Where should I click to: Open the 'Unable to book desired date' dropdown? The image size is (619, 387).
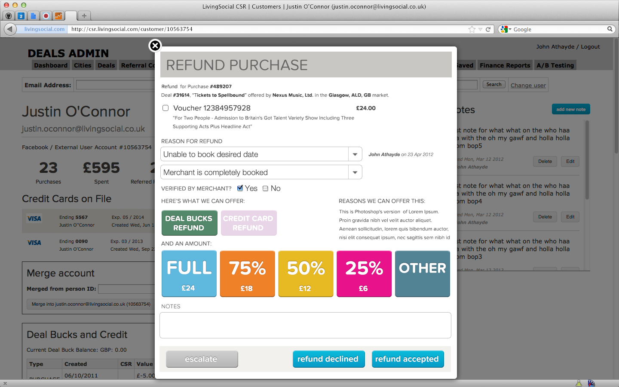[x=355, y=154]
